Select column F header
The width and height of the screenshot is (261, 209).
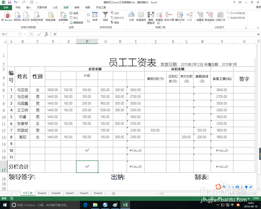87,42
